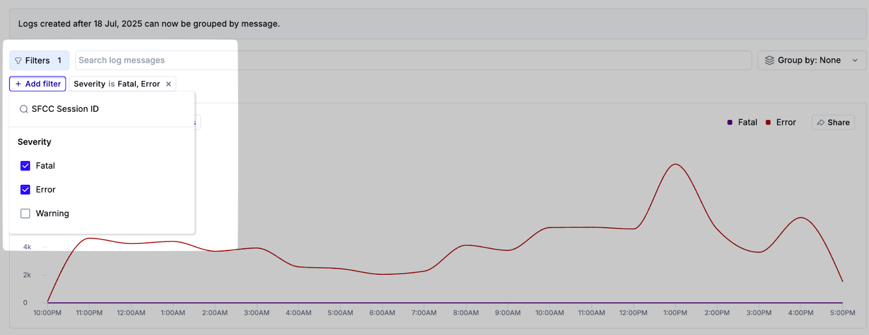
Task: Click the Add filter button
Action: (37, 84)
